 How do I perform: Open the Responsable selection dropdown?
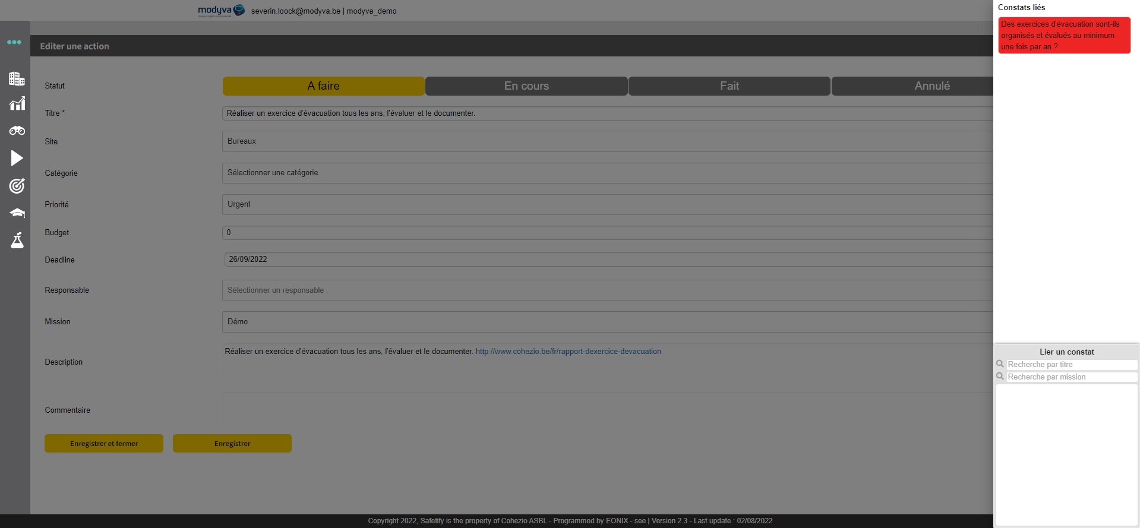[606, 290]
